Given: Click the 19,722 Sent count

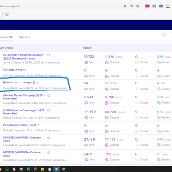Looking at the screenshot, I should point(89,57).
